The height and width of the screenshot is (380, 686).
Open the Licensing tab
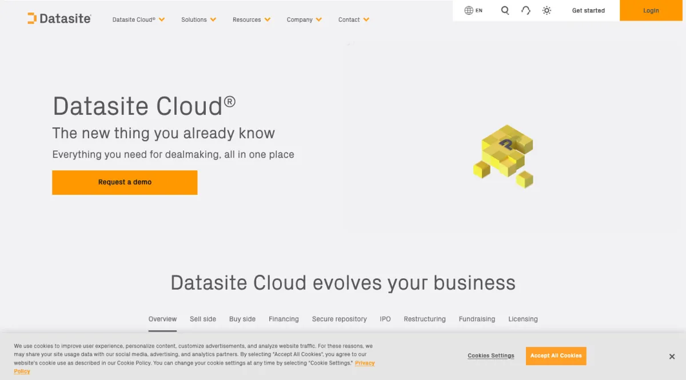[x=523, y=319]
